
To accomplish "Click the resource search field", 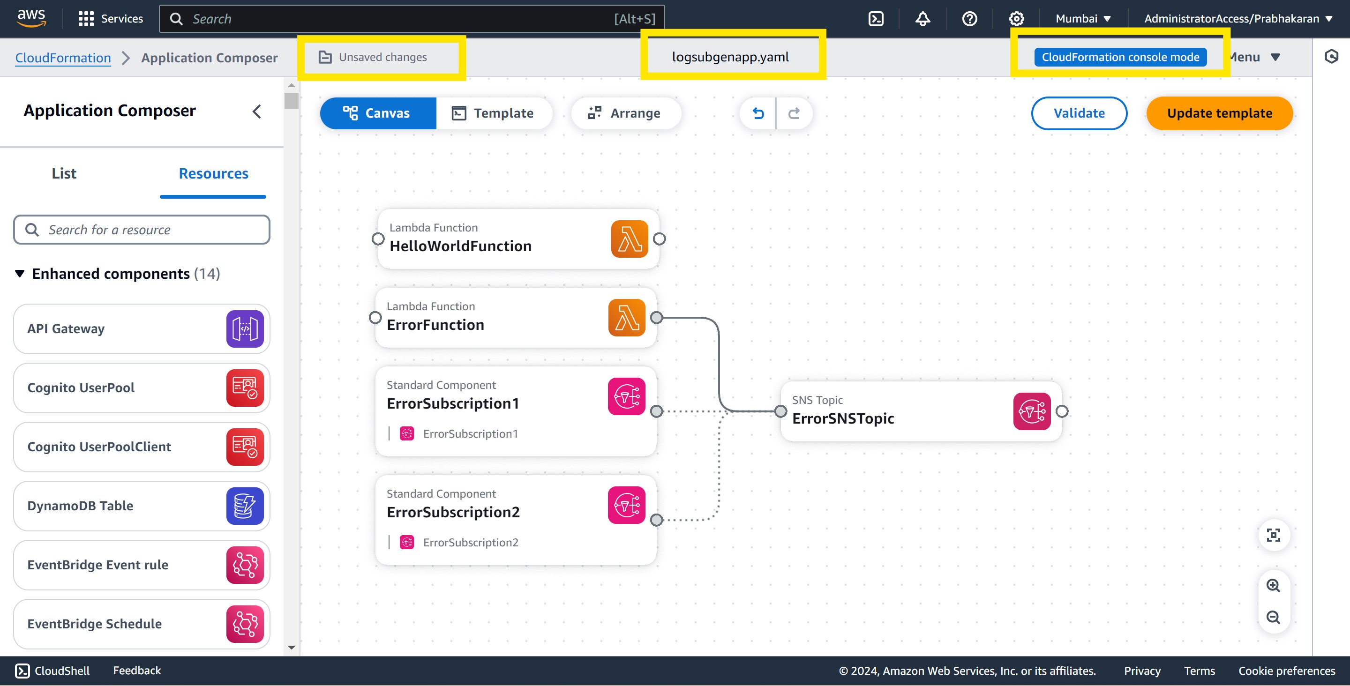I will coord(142,230).
